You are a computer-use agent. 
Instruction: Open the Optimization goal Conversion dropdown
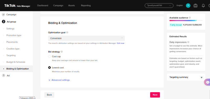86,38
